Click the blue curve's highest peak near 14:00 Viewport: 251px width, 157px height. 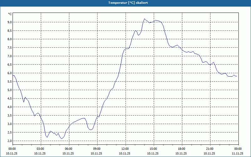[145, 19]
